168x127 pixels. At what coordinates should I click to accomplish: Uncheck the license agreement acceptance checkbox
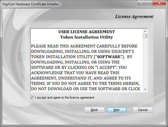coord(32,97)
